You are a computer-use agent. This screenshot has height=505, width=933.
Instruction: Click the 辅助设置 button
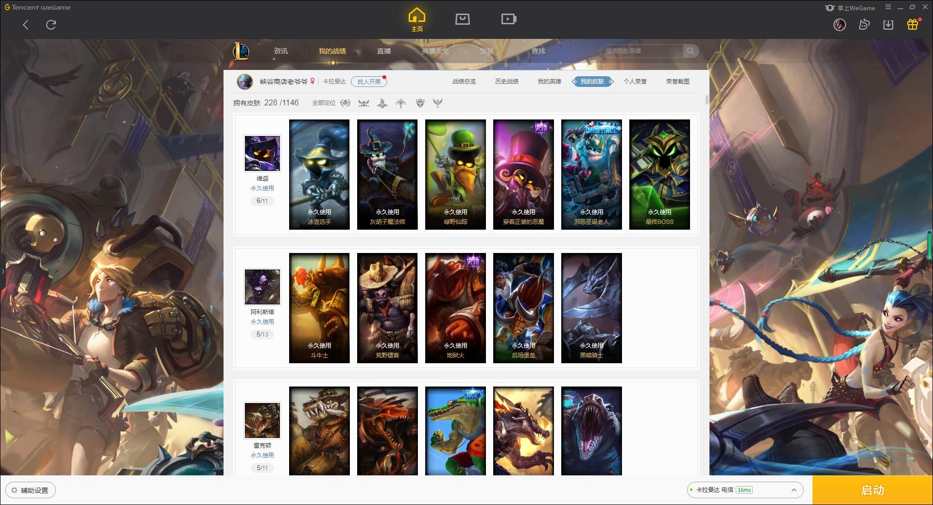[31, 490]
